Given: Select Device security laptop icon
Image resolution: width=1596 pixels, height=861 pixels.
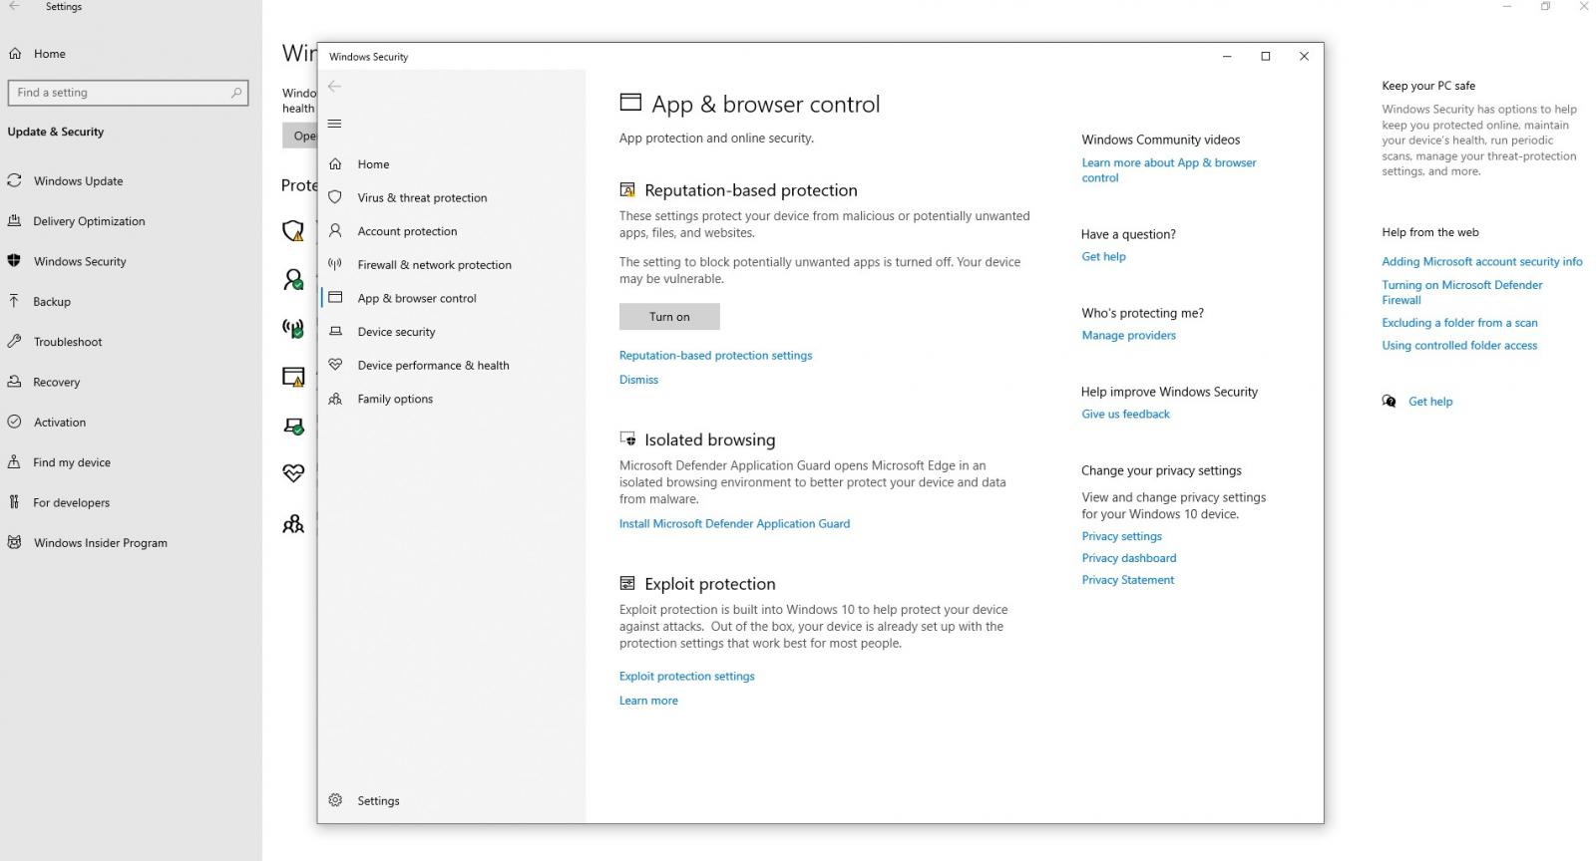Looking at the screenshot, I should [x=335, y=331].
